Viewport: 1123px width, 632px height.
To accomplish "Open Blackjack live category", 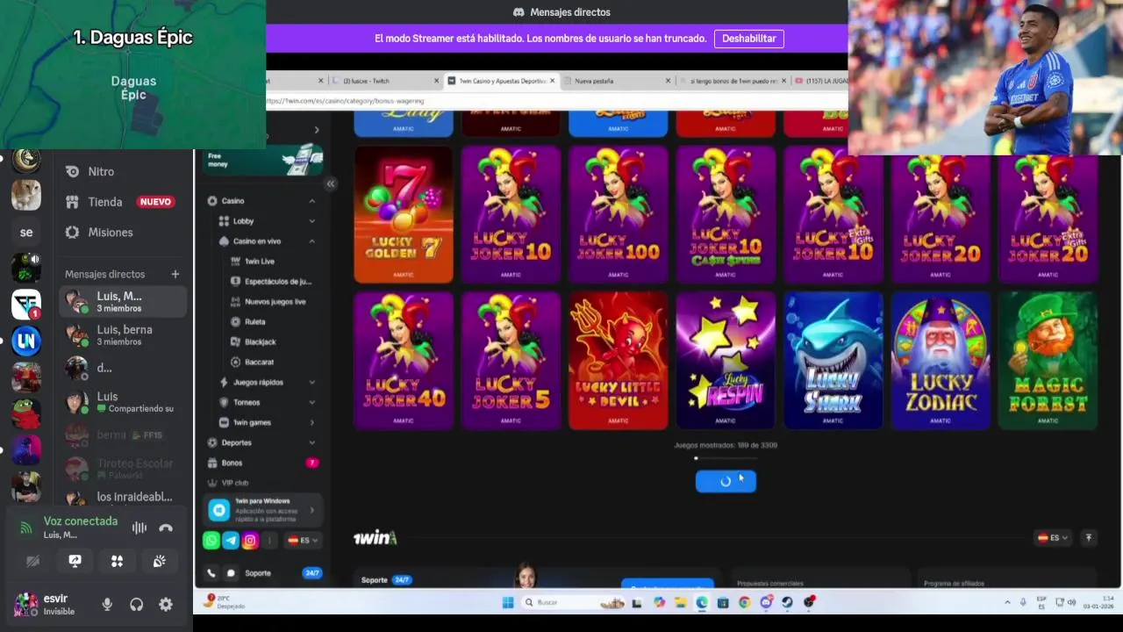I will pos(260,342).
